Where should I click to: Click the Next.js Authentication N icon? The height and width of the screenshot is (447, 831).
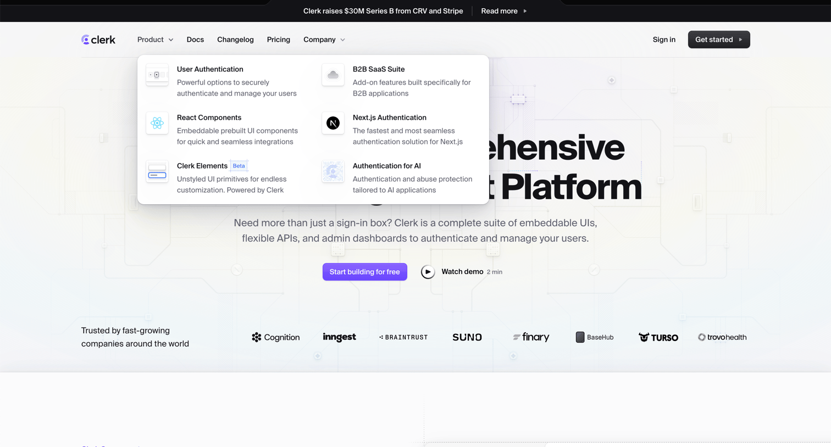[333, 123]
